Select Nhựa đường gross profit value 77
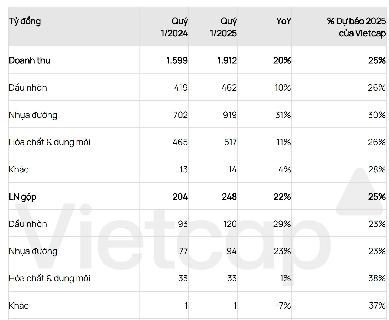This screenshot has height=320, width=389. point(183,251)
